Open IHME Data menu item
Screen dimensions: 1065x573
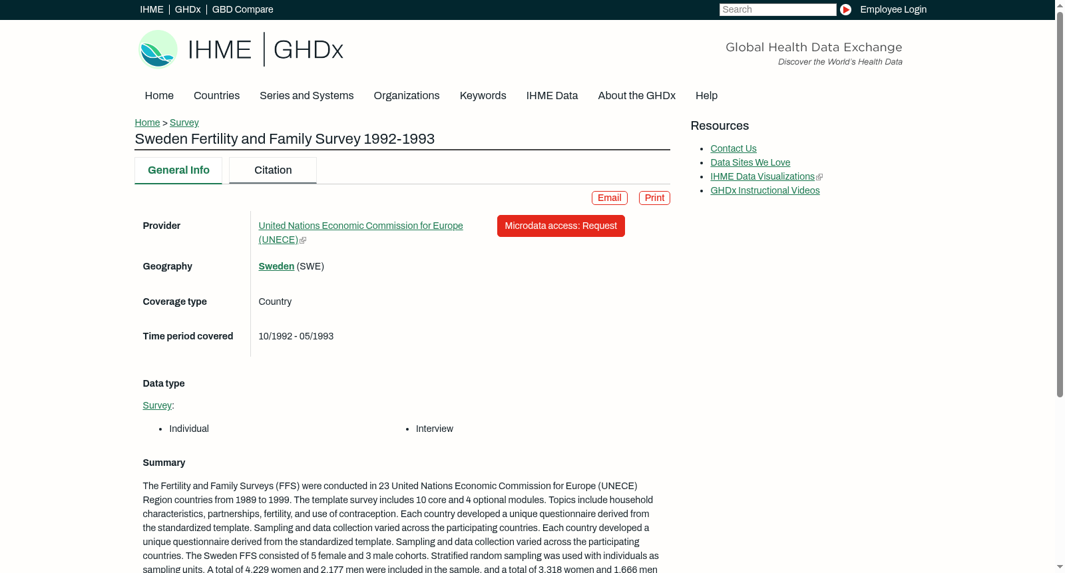[552, 96]
